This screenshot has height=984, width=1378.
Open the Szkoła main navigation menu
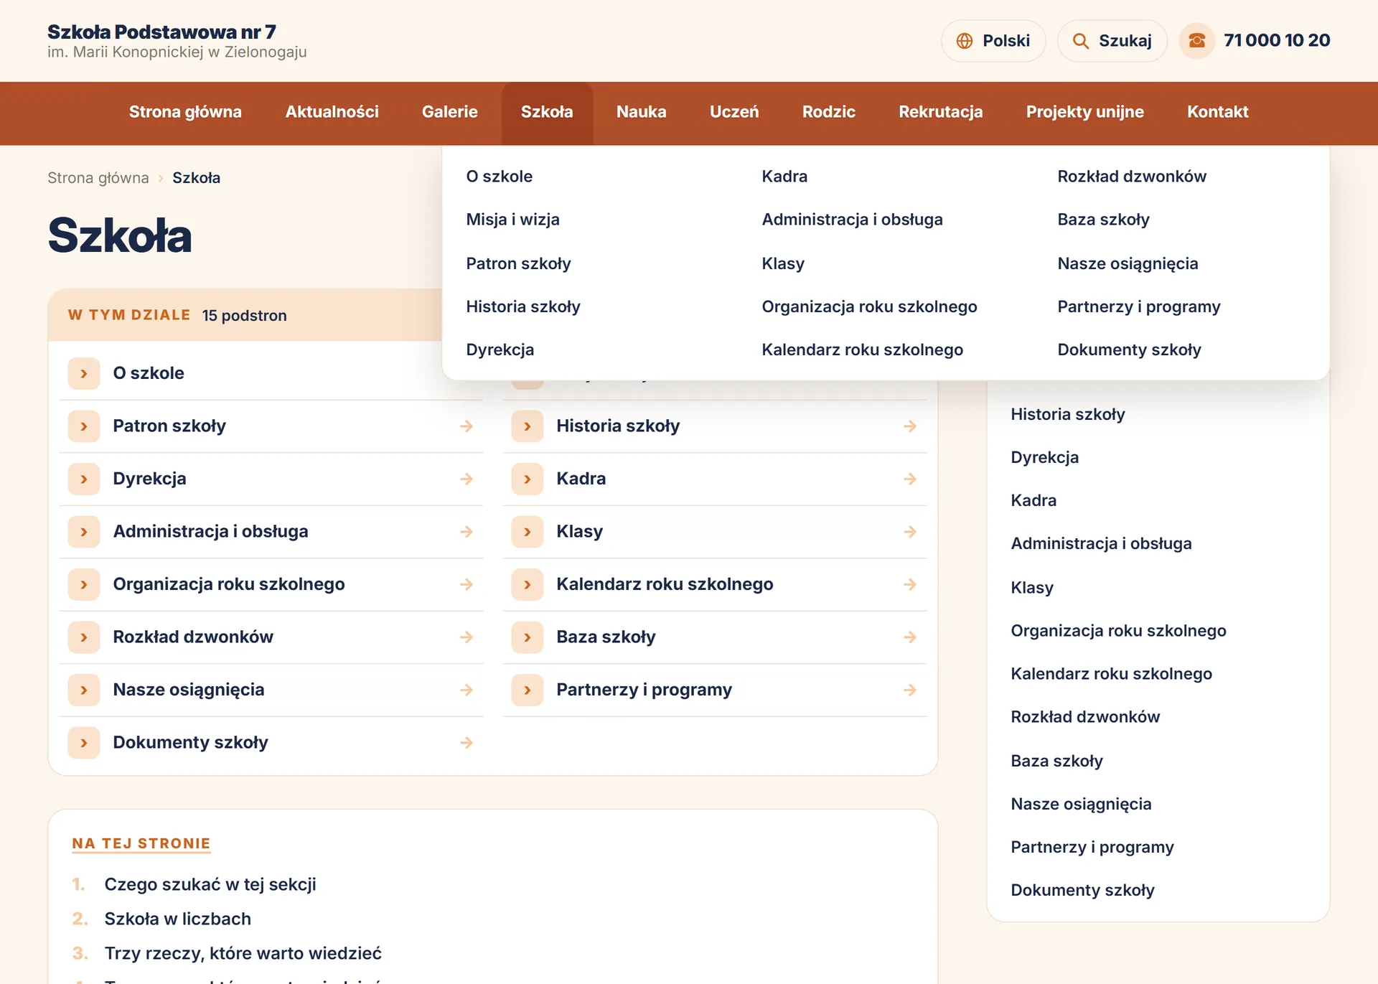pos(547,112)
